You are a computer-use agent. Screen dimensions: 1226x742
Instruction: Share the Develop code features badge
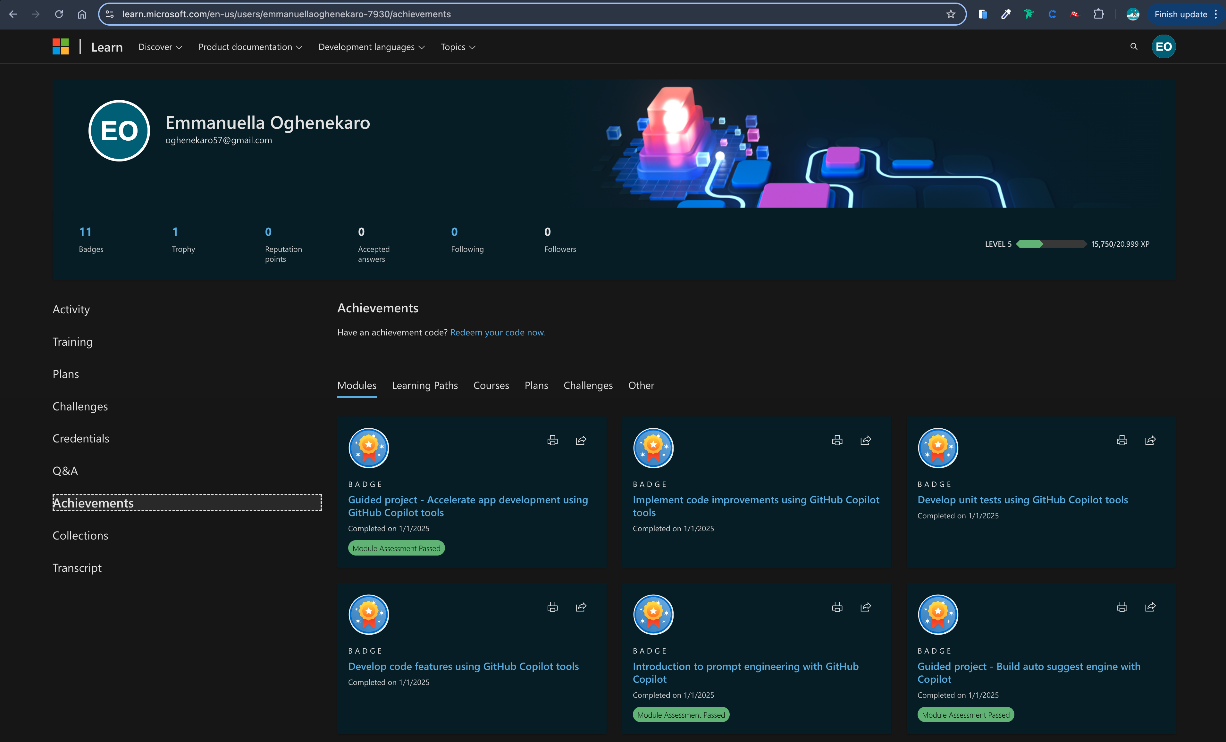pyautogui.click(x=581, y=607)
